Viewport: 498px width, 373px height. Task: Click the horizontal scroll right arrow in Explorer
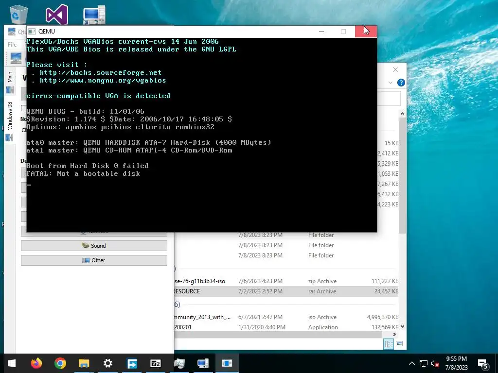tap(394, 334)
